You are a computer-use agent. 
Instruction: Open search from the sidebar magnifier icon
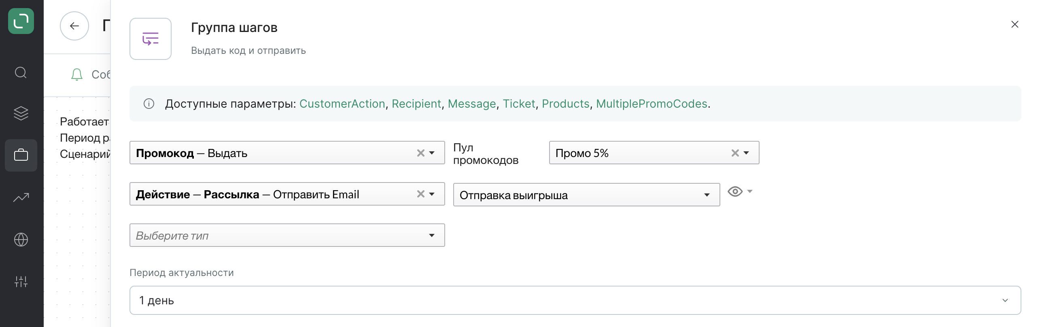[x=21, y=73]
